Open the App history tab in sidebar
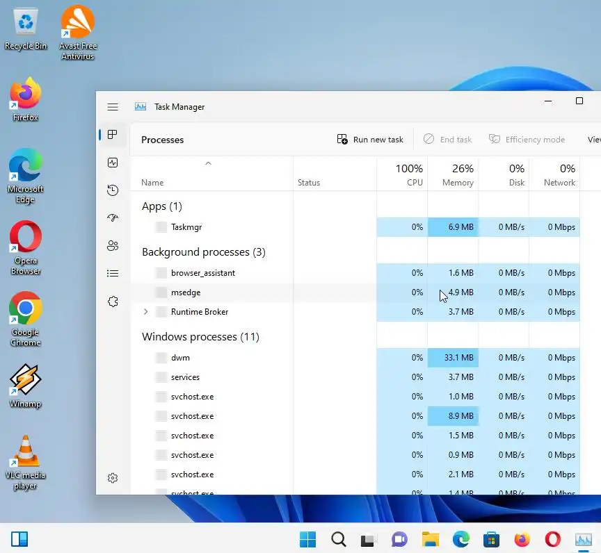Image resolution: width=601 pixels, height=553 pixels. (x=113, y=190)
